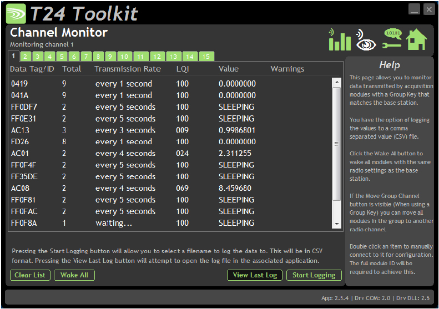Go to the Home house icon

coord(416,39)
